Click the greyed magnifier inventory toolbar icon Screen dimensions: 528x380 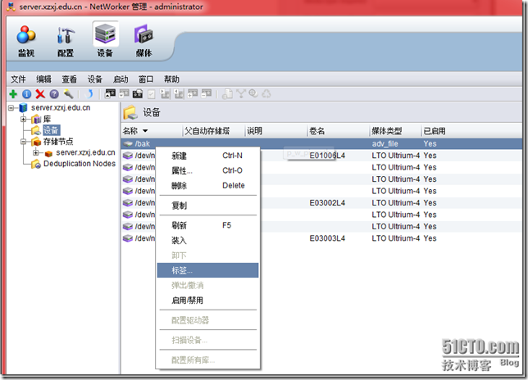pyautogui.click(x=253, y=93)
